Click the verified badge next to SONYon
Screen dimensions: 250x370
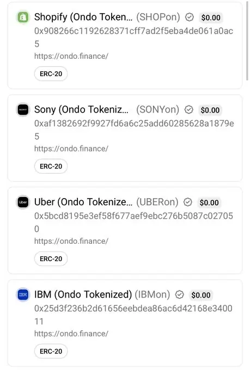point(188,109)
